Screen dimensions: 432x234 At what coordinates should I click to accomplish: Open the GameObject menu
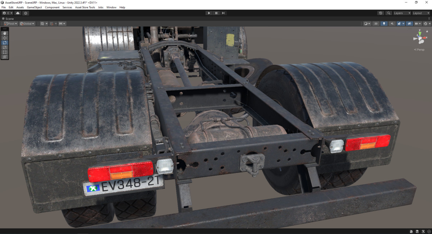click(34, 7)
